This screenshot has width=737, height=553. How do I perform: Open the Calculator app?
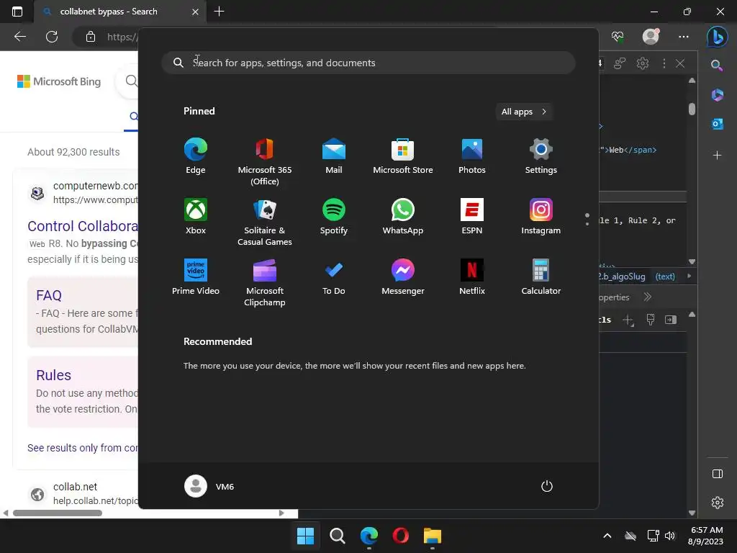pyautogui.click(x=541, y=277)
